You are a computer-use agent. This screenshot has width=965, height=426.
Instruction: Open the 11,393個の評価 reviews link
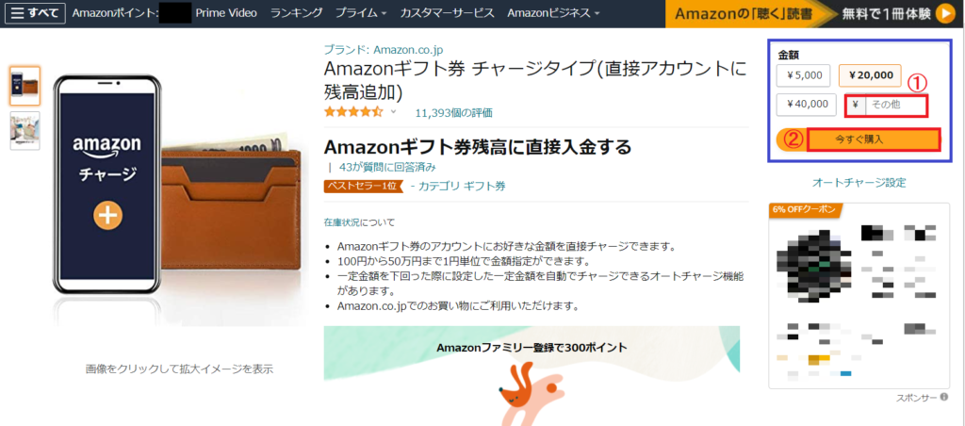click(x=453, y=113)
